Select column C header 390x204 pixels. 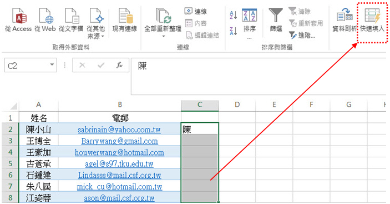pos(200,105)
